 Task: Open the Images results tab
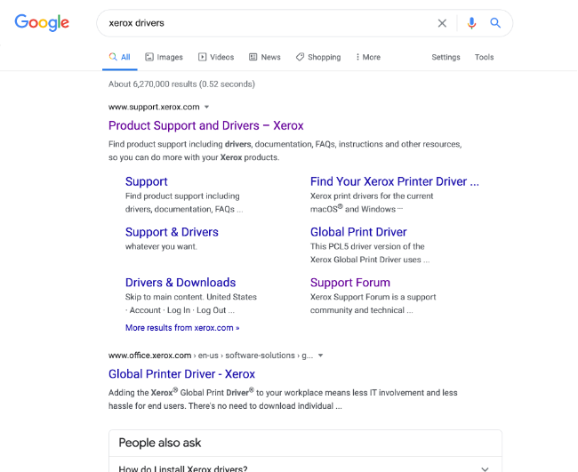164,57
